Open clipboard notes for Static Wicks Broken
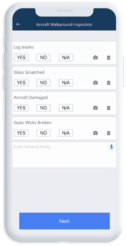Screen dimensions: 126x246 (x=109, y=133)
